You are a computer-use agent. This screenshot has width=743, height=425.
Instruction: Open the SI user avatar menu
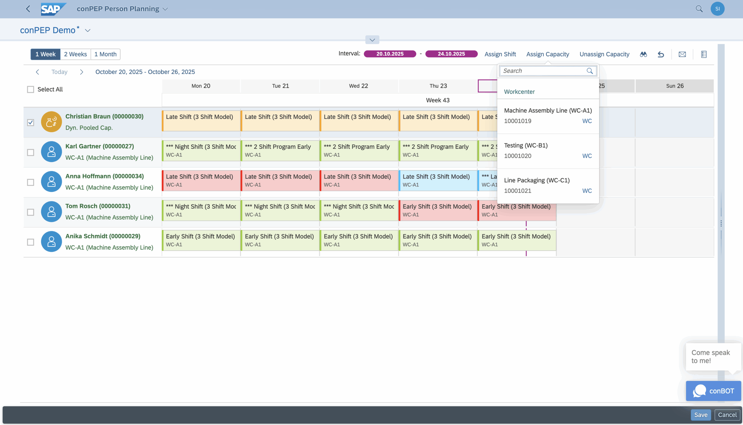pos(717,9)
